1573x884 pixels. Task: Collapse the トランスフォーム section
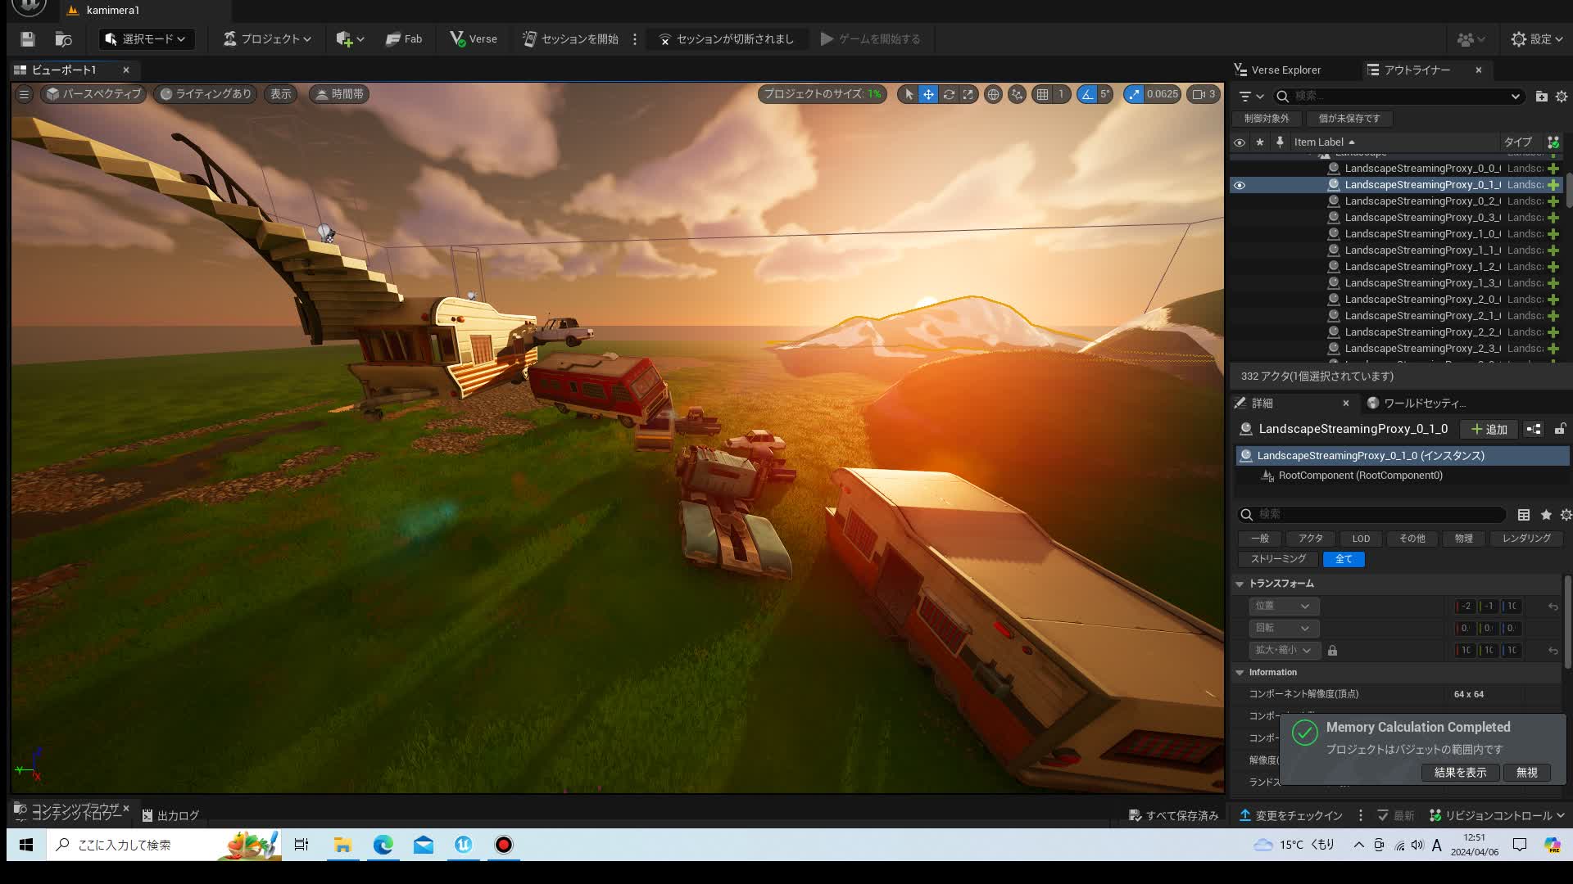(x=1240, y=584)
